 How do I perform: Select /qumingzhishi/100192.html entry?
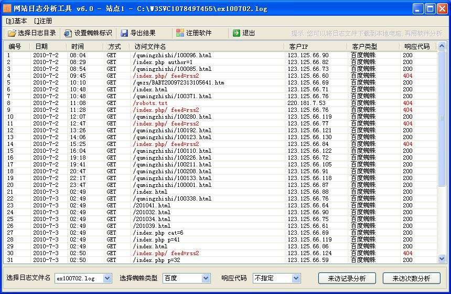coord(172,130)
